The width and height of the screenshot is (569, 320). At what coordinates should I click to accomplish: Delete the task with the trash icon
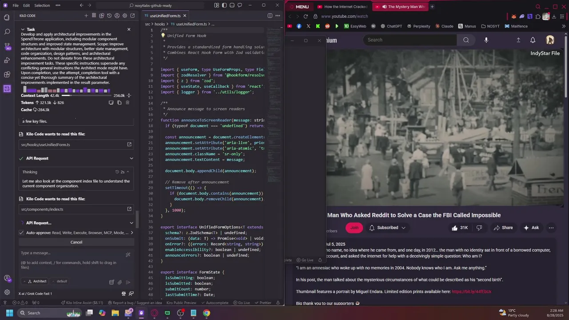click(x=127, y=103)
